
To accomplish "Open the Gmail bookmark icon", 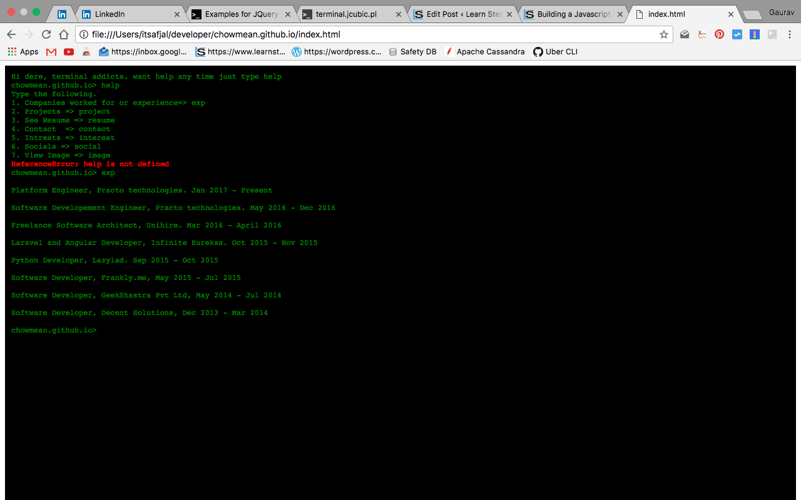I will pos(51,52).
